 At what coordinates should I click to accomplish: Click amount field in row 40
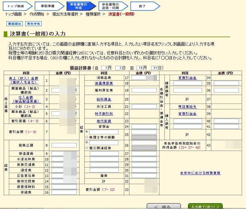226,121
